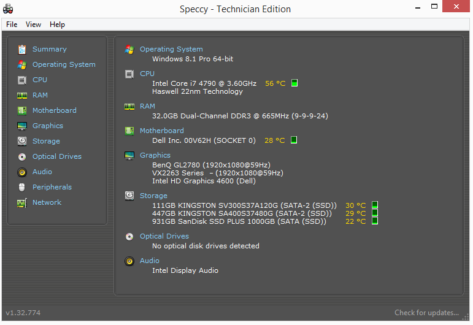Open the View menu
This screenshot has width=473, height=325.
(33, 25)
